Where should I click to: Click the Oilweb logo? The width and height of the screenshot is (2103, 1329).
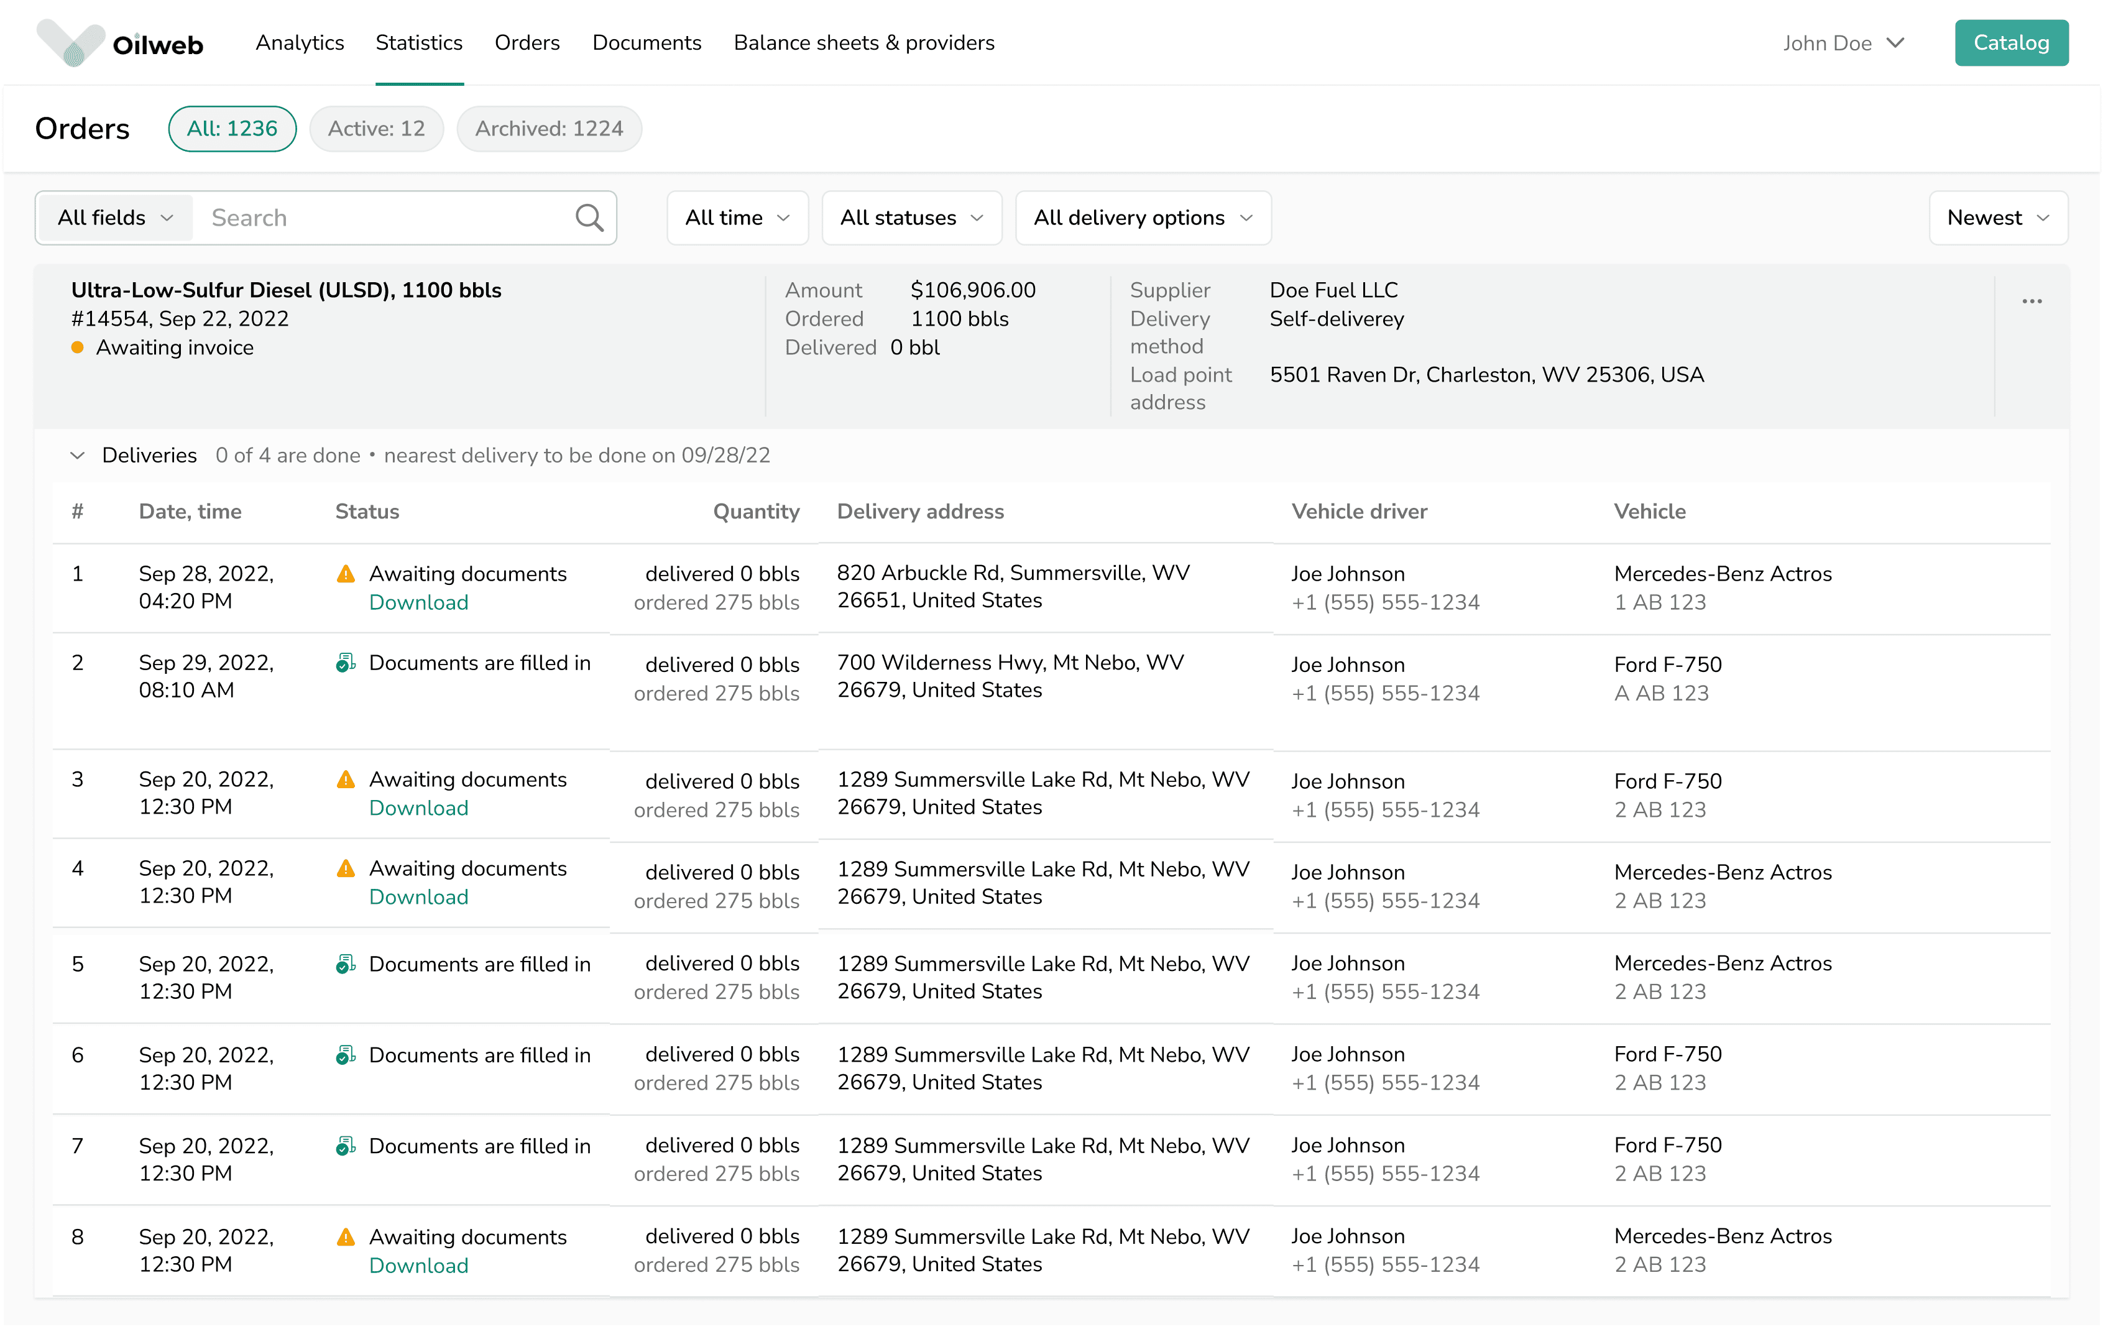(119, 43)
